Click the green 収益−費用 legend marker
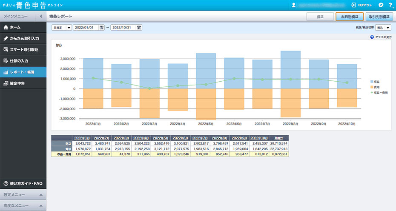This screenshot has width=396, height=211. tap(372, 93)
